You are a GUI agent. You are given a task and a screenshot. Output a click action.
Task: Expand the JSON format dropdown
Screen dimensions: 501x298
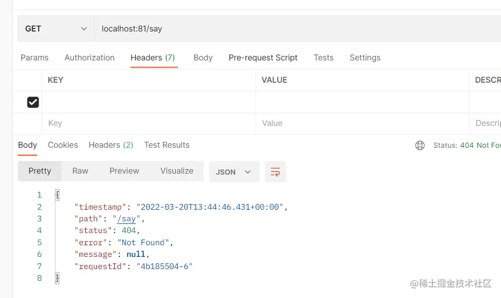(234, 172)
